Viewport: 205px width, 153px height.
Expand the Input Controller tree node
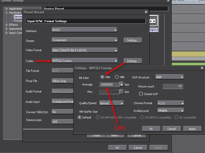coord(6,33)
